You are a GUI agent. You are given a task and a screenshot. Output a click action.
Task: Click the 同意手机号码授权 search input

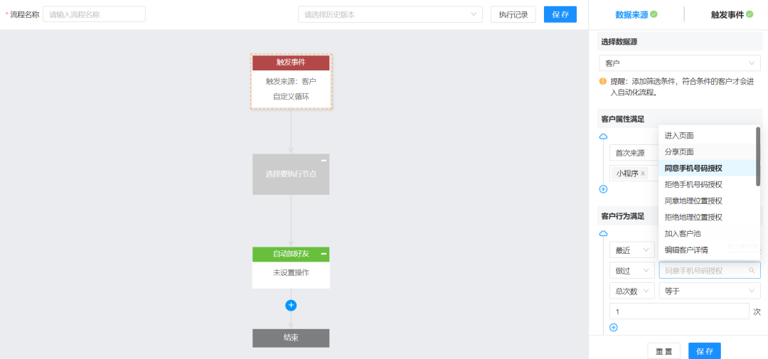tap(710, 270)
